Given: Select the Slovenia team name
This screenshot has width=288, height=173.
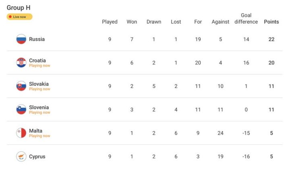Looking at the screenshot, I should point(39,107).
